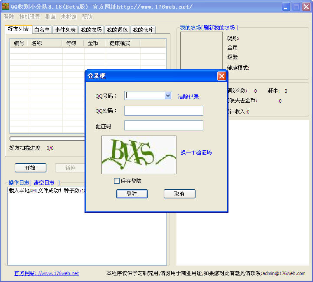Focus the 验证码 input field
This screenshot has height=282, width=313.
tap(164, 126)
